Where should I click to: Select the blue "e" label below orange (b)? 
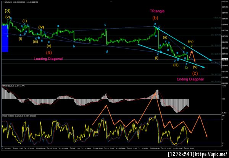[x=155, y=24]
